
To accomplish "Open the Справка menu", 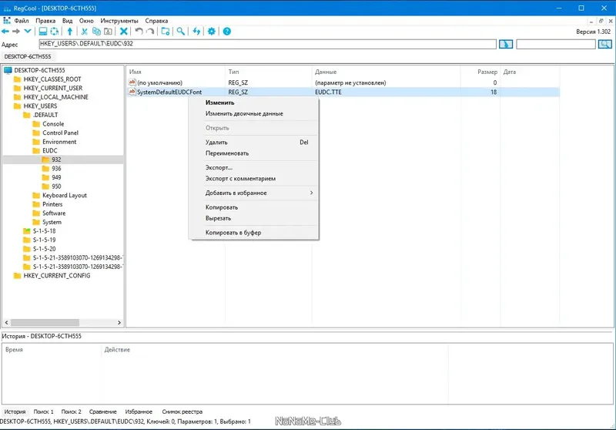I will 156,21.
